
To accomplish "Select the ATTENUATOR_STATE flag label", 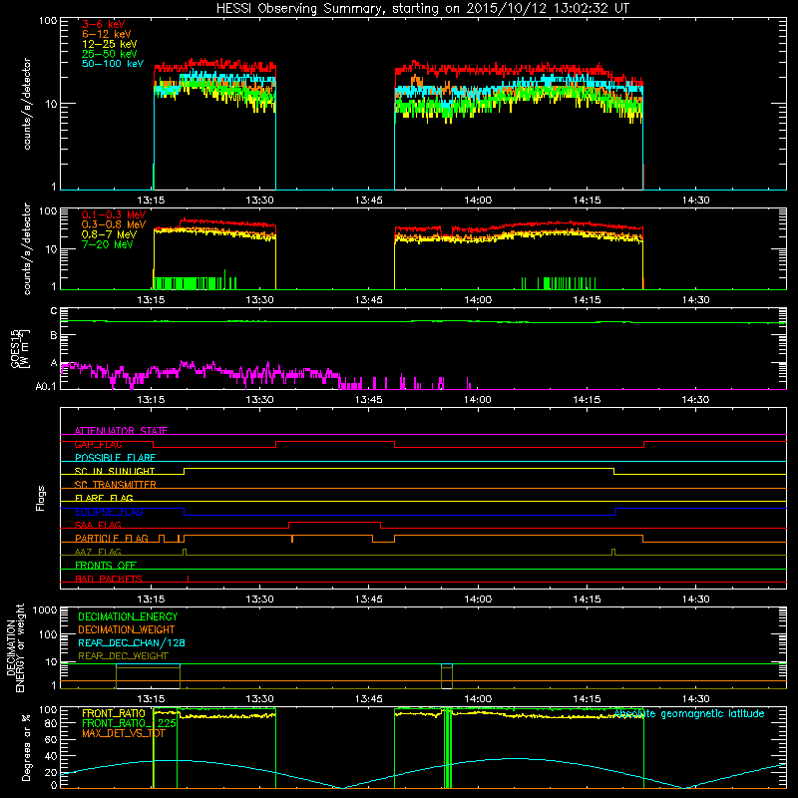I will (x=121, y=431).
